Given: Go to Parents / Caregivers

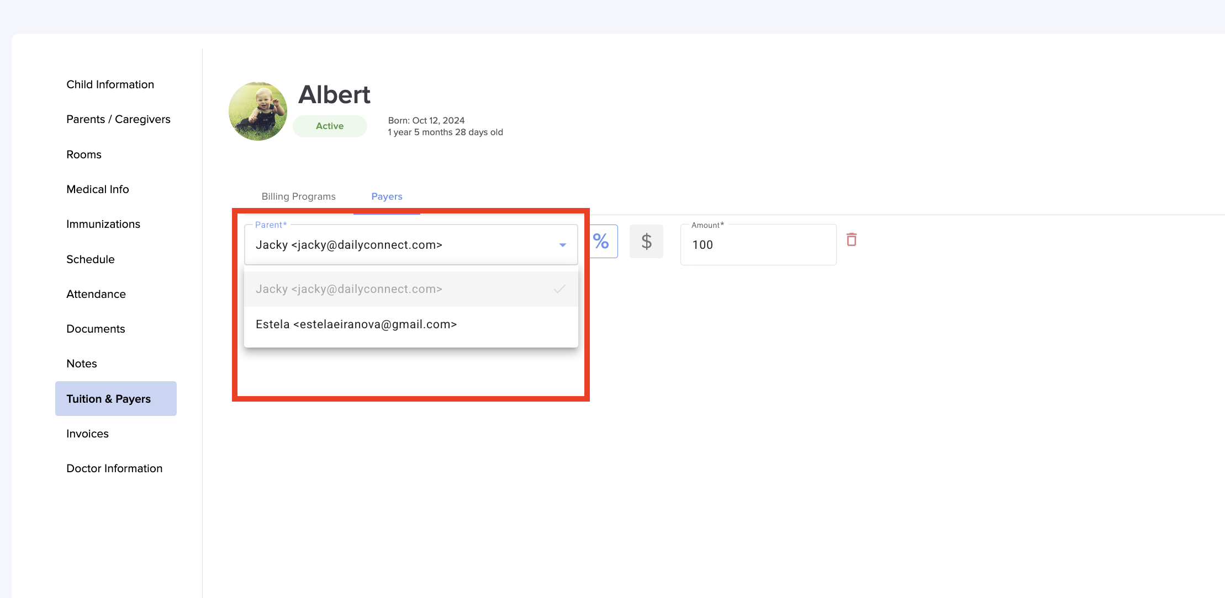Looking at the screenshot, I should point(118,119).
